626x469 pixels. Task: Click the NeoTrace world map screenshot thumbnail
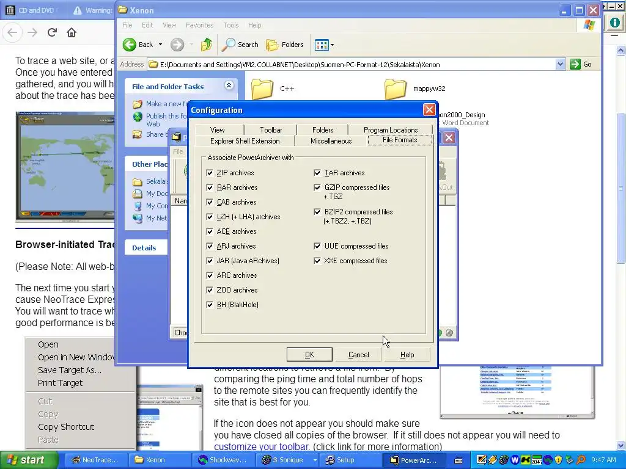pos(65,166)
